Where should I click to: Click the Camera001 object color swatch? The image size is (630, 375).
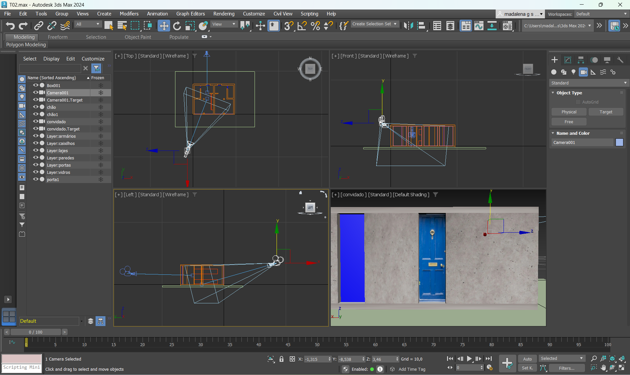tap(619, 142)
